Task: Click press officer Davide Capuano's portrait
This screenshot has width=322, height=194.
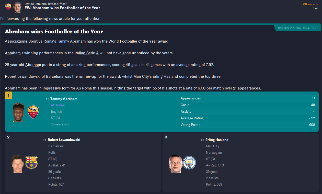Action: coord(17,6)
